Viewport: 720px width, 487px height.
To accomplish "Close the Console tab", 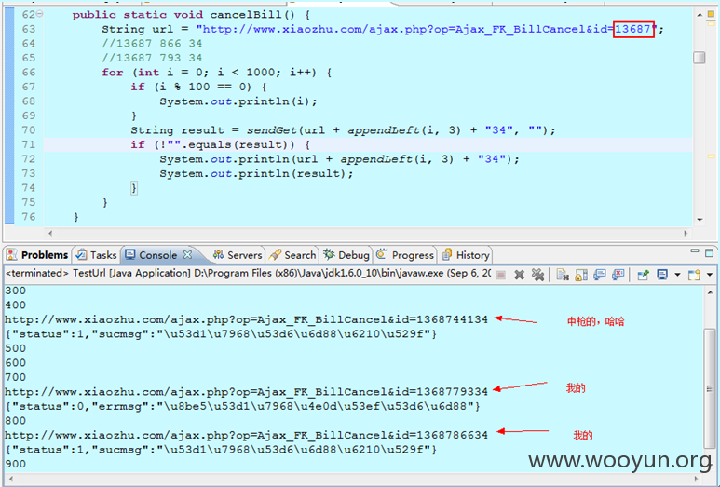I will pyautogui.click(x=187, y=255).
